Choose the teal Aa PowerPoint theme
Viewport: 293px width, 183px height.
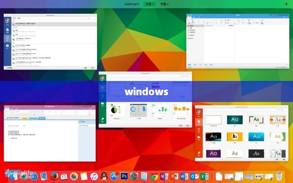(235, 120)
